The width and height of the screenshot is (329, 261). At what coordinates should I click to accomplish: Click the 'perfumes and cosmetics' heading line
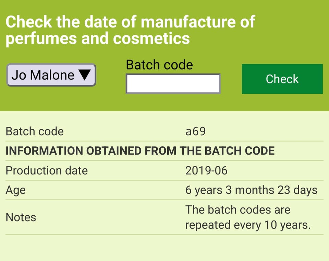(98, 38)
